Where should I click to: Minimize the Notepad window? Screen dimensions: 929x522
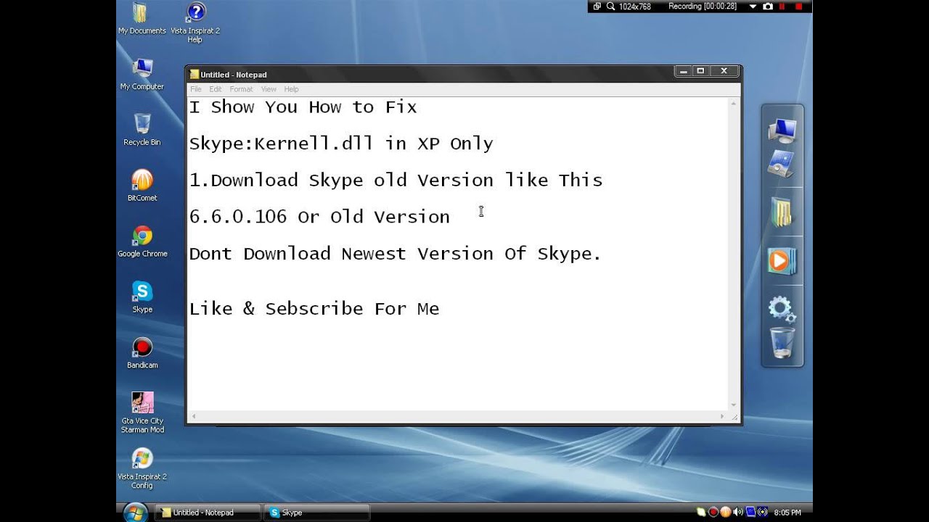point(682,71)
